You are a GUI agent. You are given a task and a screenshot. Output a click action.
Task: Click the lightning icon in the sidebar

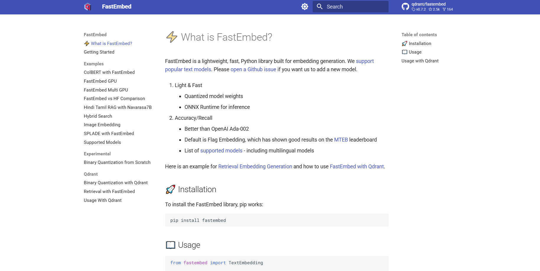coord(87,44)
